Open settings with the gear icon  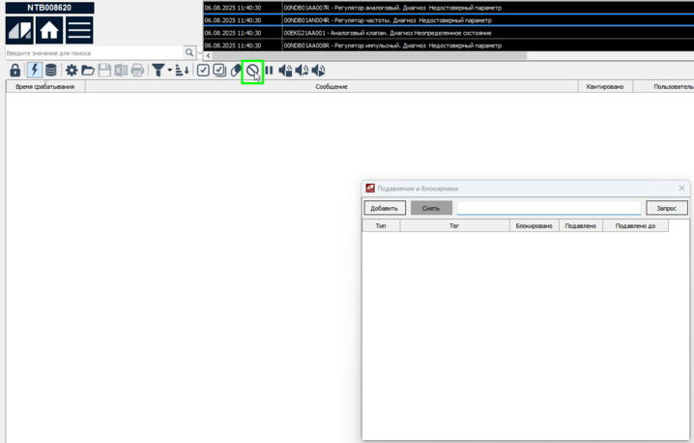[72, 71]
